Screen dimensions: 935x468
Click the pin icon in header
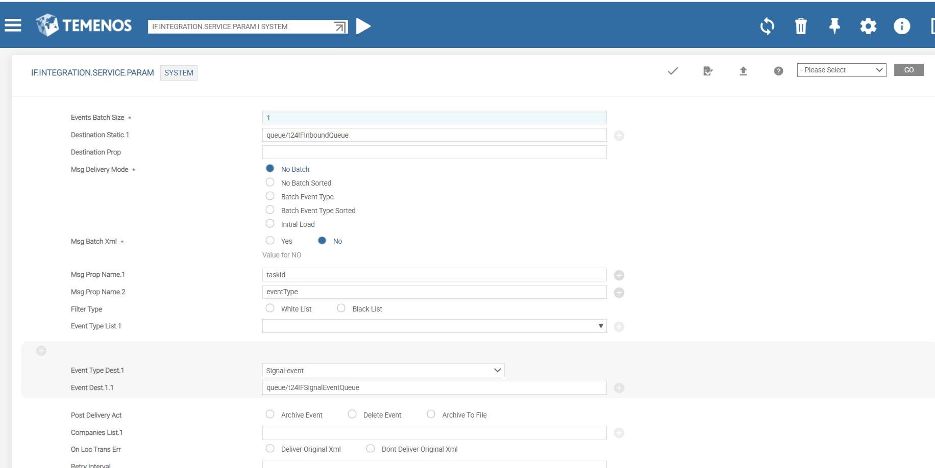[834, 25]
